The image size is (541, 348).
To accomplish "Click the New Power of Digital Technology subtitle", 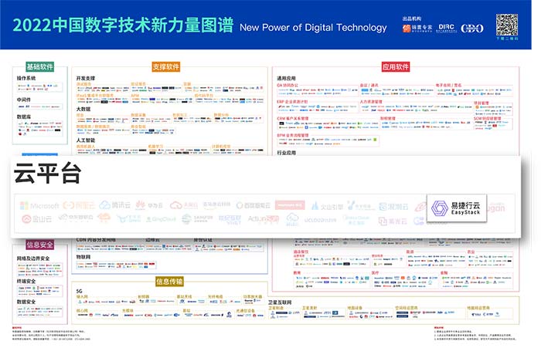I will click(313, 28).
